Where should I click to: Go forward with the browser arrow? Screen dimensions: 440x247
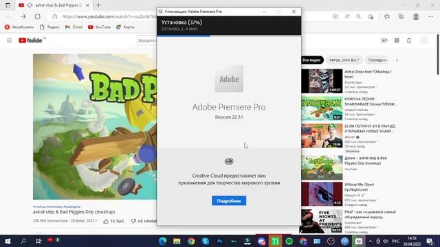[23, 16]
